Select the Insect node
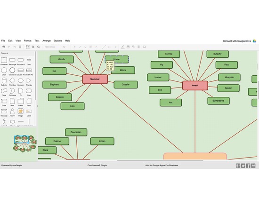Viewport: 259px width, 207px height. (195, 85)
